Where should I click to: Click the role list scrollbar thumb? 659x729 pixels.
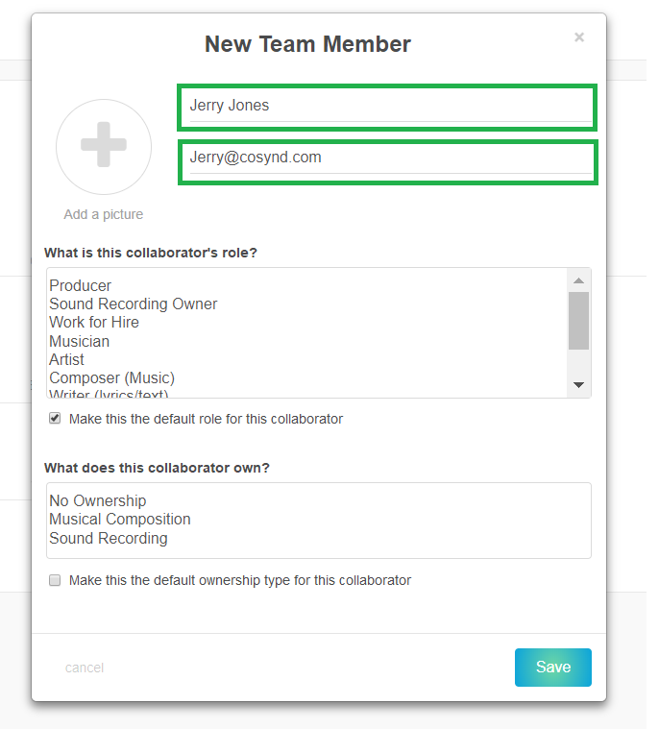(x=578, y=321)
